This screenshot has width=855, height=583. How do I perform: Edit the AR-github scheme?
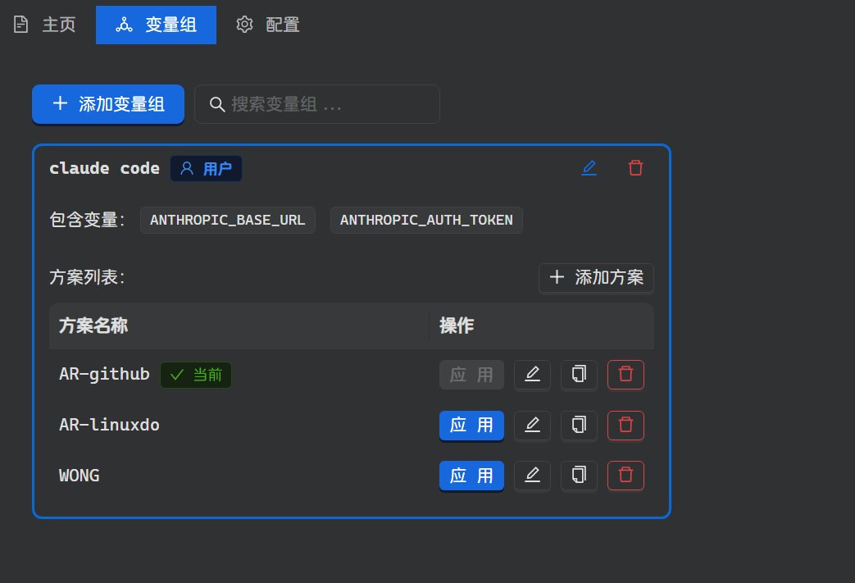click(x=532, y=375)
